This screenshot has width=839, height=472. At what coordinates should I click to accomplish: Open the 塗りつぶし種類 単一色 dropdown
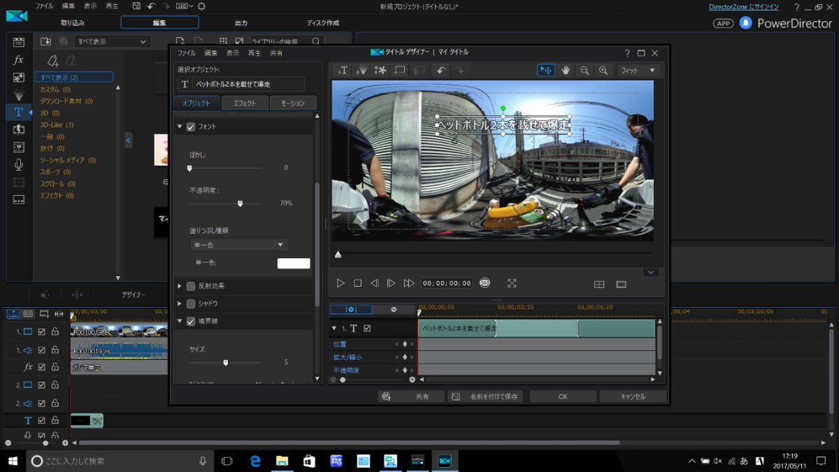coord(239,245)
